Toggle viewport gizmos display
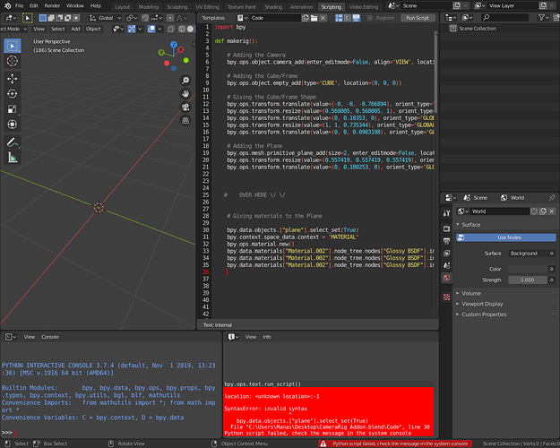 132,29
